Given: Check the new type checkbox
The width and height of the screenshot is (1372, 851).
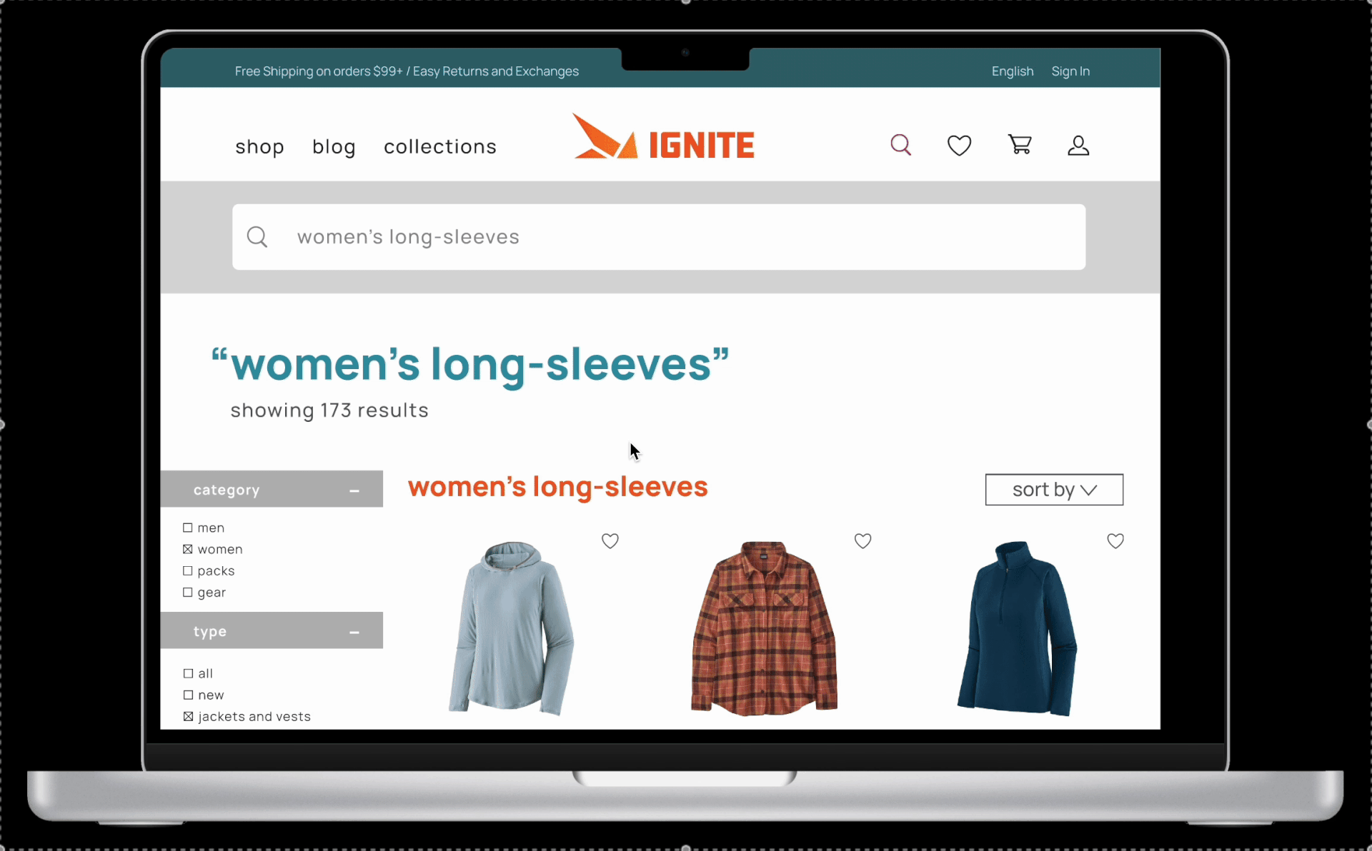Looking at the screenshot, I should (189, 695).
